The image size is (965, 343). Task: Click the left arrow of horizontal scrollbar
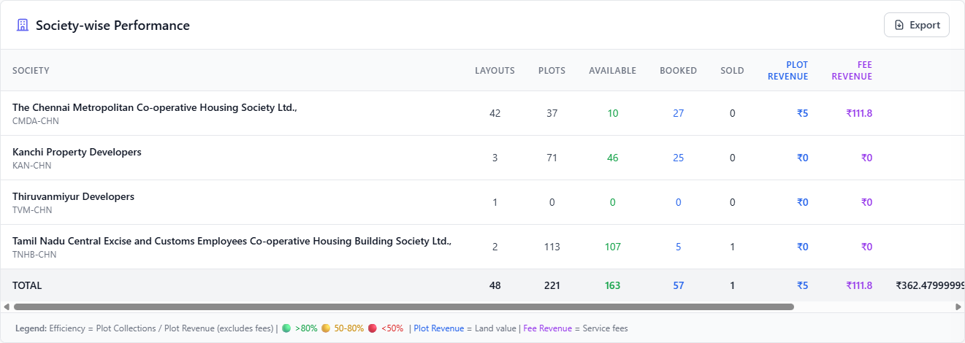(7, 307)
